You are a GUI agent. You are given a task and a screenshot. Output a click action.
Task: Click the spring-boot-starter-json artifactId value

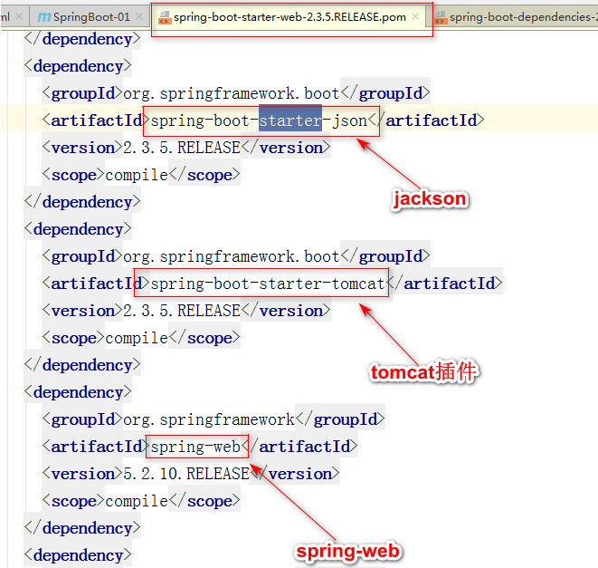(x=259, y=121)
